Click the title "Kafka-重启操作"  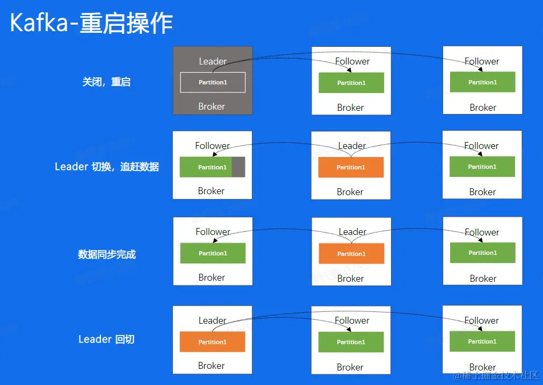pyautogui.click(x=91, y=23)
